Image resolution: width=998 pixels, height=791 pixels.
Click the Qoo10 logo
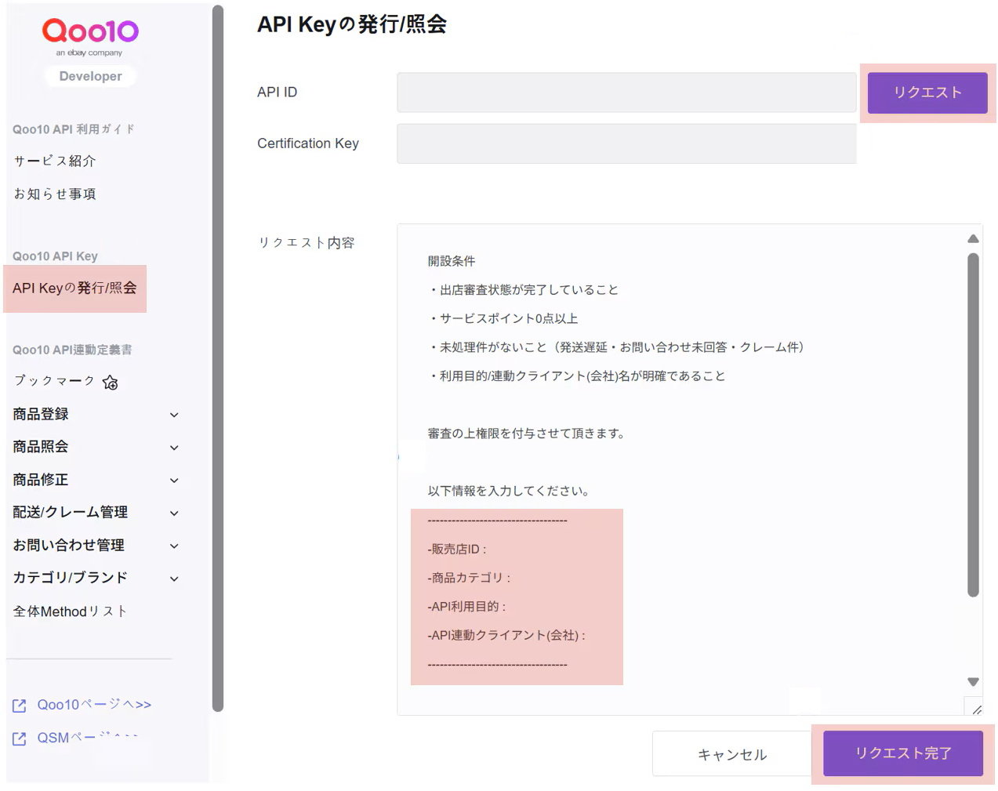90,31
